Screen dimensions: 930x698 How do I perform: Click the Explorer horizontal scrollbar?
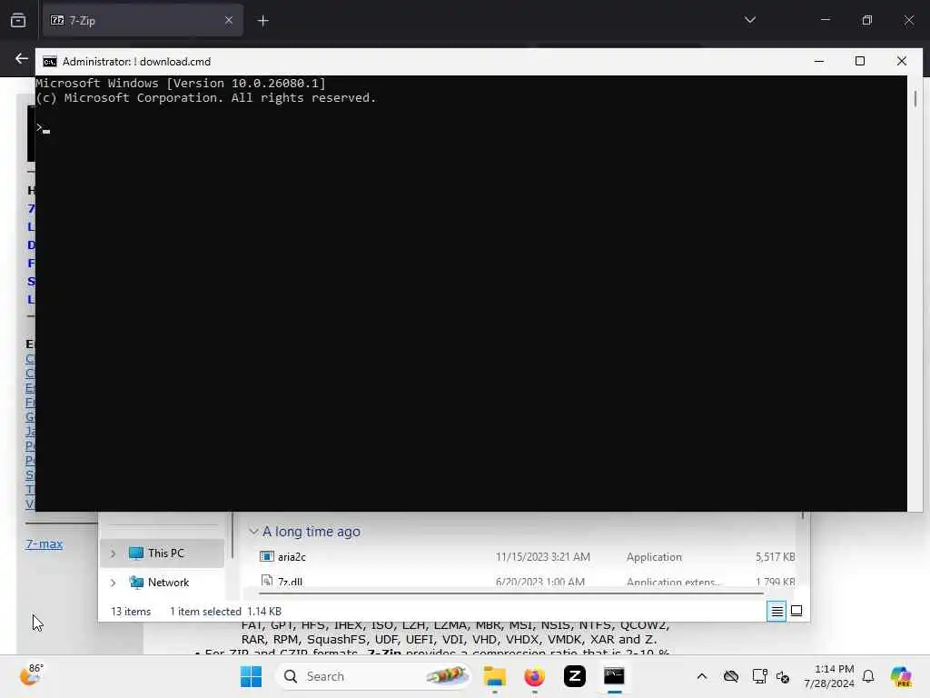click(x=511, y=593)
